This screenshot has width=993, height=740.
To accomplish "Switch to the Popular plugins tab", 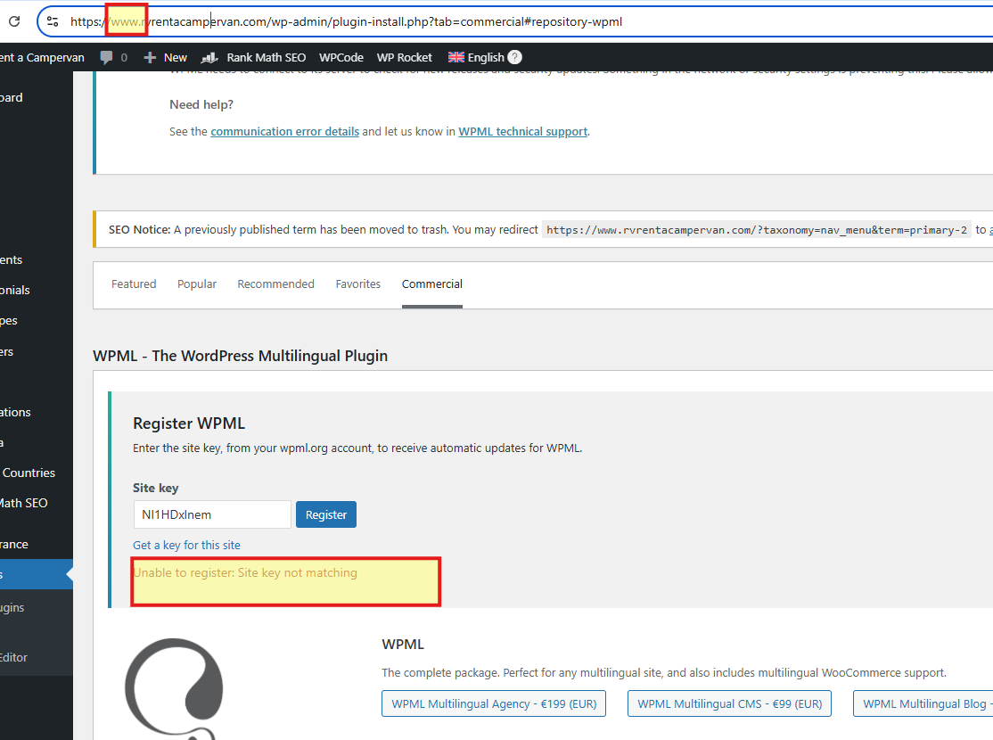I will point(197,284).
